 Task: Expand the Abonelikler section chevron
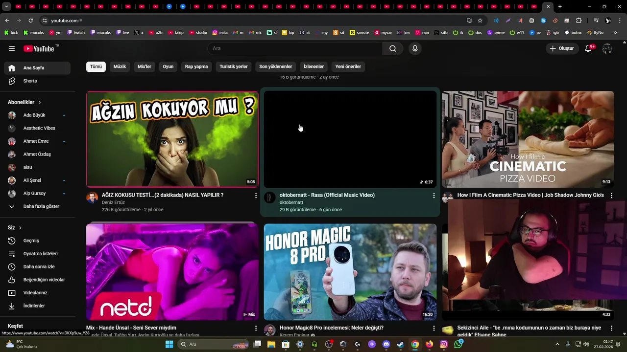[40, 102]
